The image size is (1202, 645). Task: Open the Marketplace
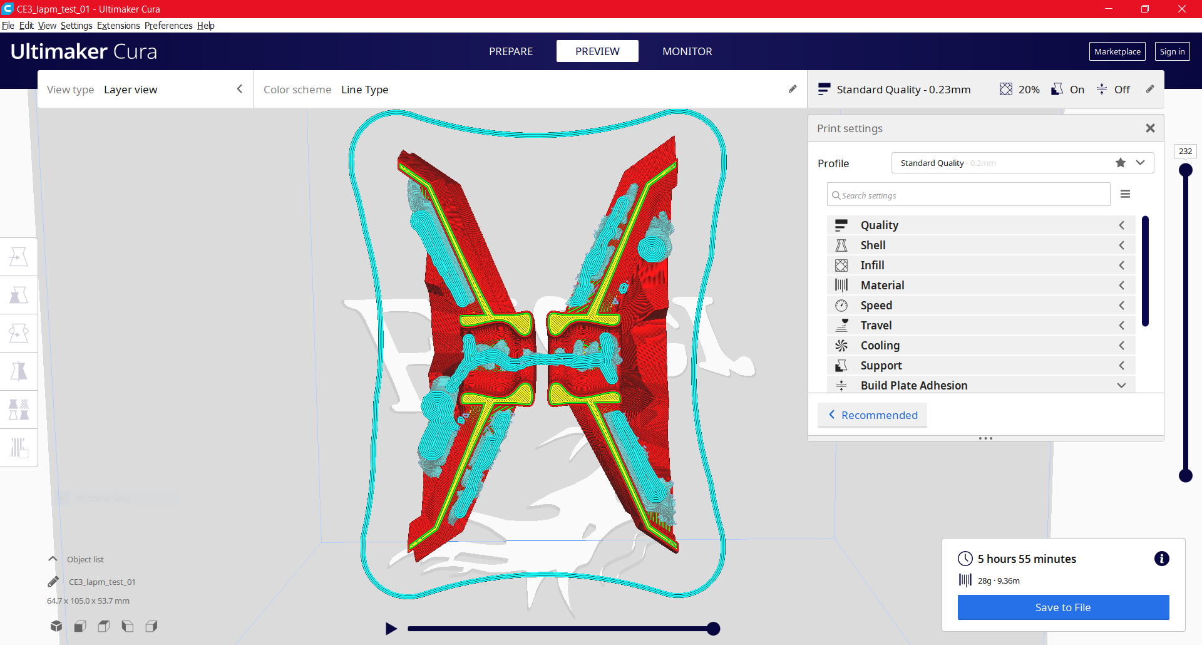click(x=1117, y=51)
